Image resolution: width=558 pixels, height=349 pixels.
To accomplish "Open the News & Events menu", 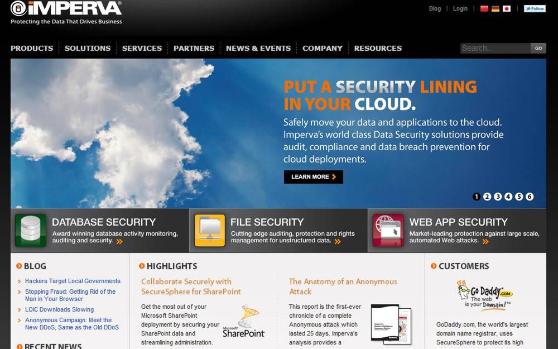I will click(x=258, y=48).
